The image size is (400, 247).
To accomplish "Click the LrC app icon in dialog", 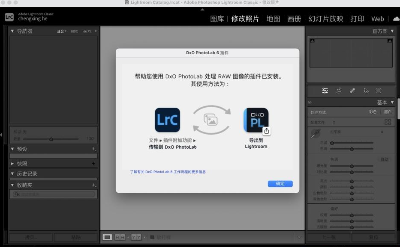I will pos(167,120).
